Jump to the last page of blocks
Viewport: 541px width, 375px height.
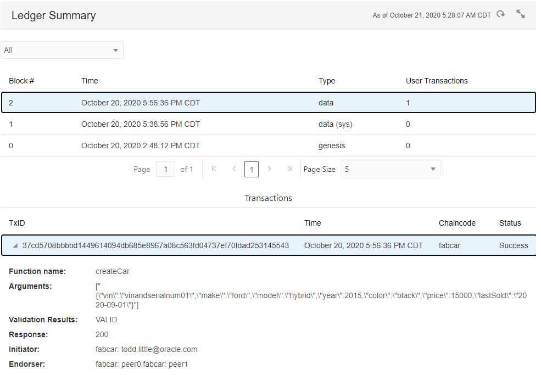[289, 169]
